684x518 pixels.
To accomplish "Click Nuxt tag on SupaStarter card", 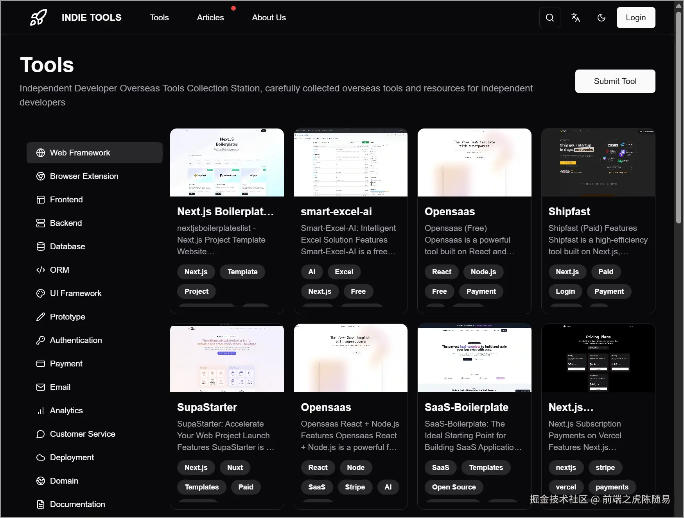I will [x=235, y=468].
